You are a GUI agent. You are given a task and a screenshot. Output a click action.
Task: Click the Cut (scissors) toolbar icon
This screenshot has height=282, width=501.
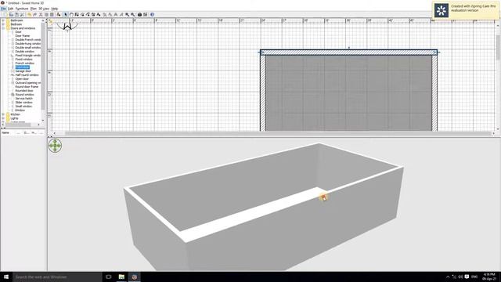(41, 14)
